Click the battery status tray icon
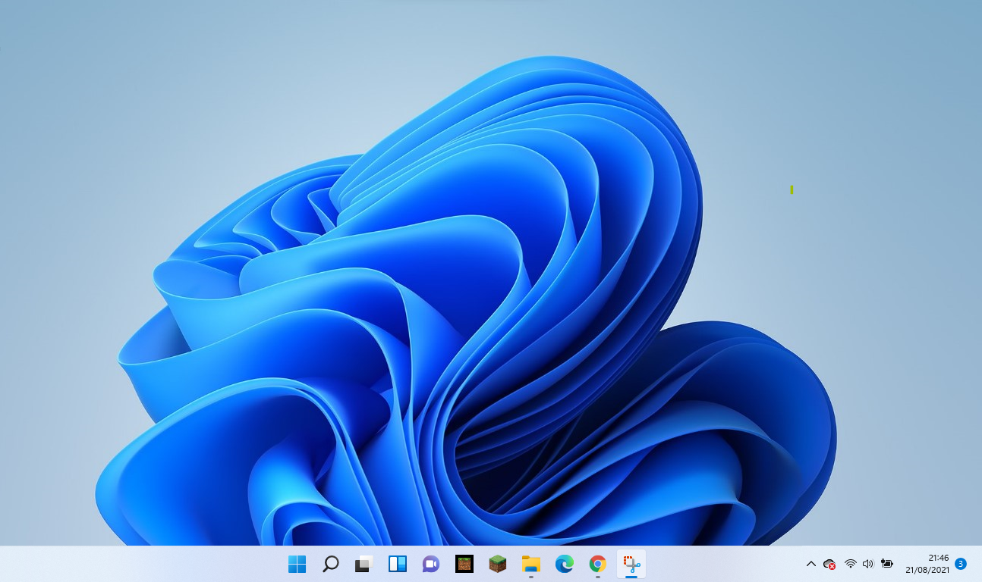Screen dimensions: 982x582 click(x=887, y=564)
